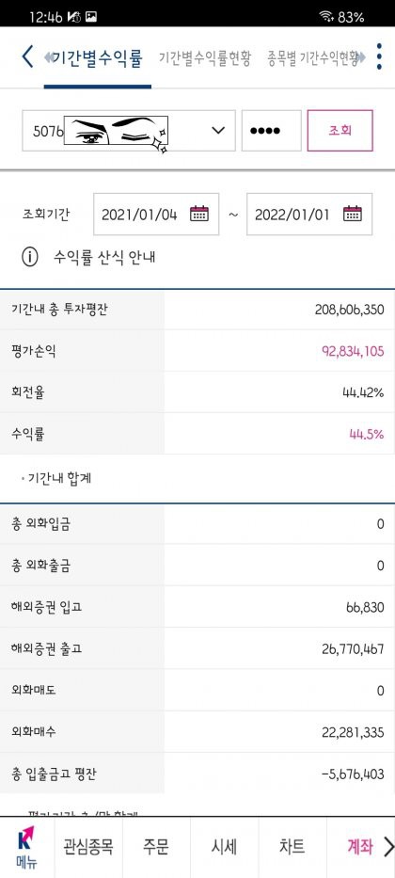Open the three-dot overflow menu
395x878 pixels.
tap(379, 56)
